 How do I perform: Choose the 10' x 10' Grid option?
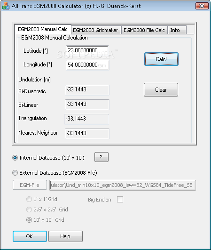[29, 220]
